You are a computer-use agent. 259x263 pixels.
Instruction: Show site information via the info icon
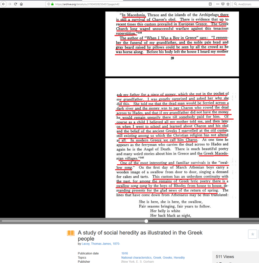(x=48, y=4)
